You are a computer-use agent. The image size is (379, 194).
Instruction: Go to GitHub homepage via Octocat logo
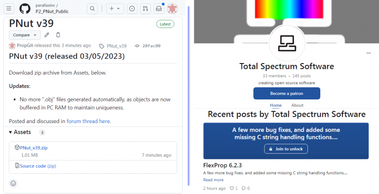coord(25,9)
